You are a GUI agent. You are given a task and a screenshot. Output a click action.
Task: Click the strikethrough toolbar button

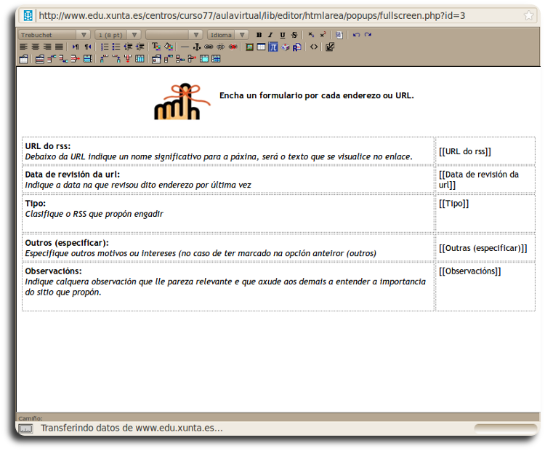294,35
